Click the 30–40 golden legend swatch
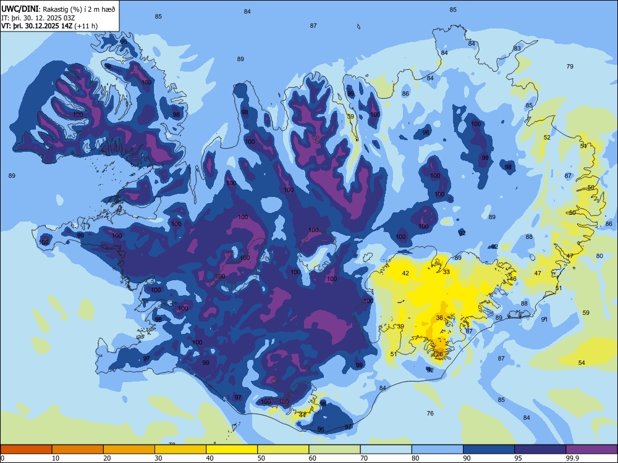The image size is (618, 463). click(180, 449)
